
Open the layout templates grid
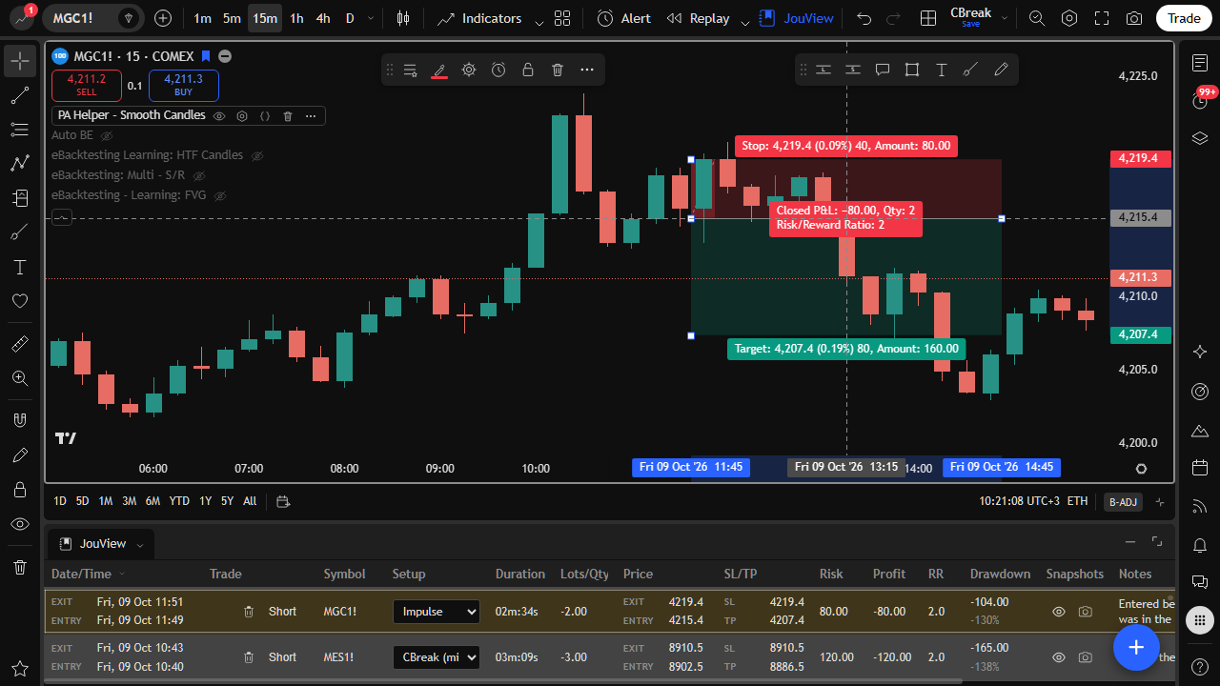562,18
